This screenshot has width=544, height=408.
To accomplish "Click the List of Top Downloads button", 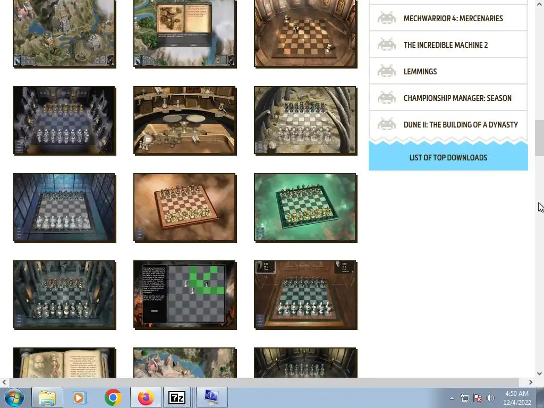I will [448, 157].
